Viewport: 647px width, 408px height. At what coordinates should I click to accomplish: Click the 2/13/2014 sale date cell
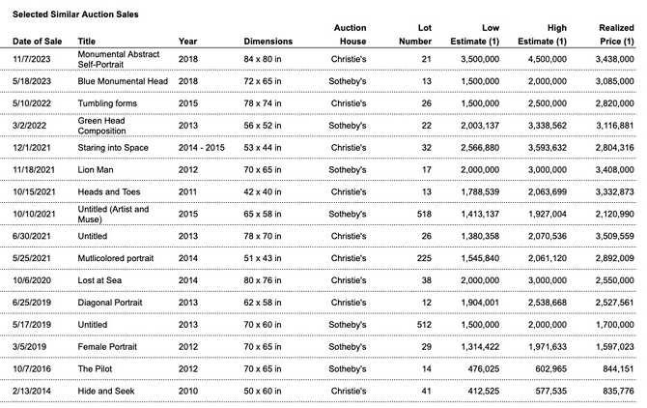[33, 389]
